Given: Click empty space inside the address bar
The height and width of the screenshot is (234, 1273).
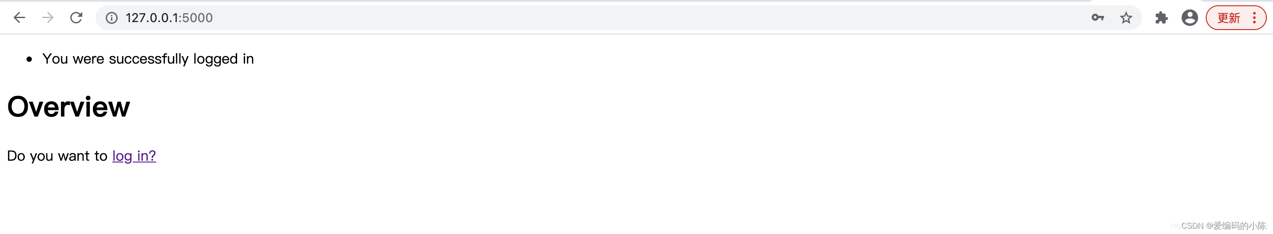Looking at the screenshot, I should [x=642, y=18].
